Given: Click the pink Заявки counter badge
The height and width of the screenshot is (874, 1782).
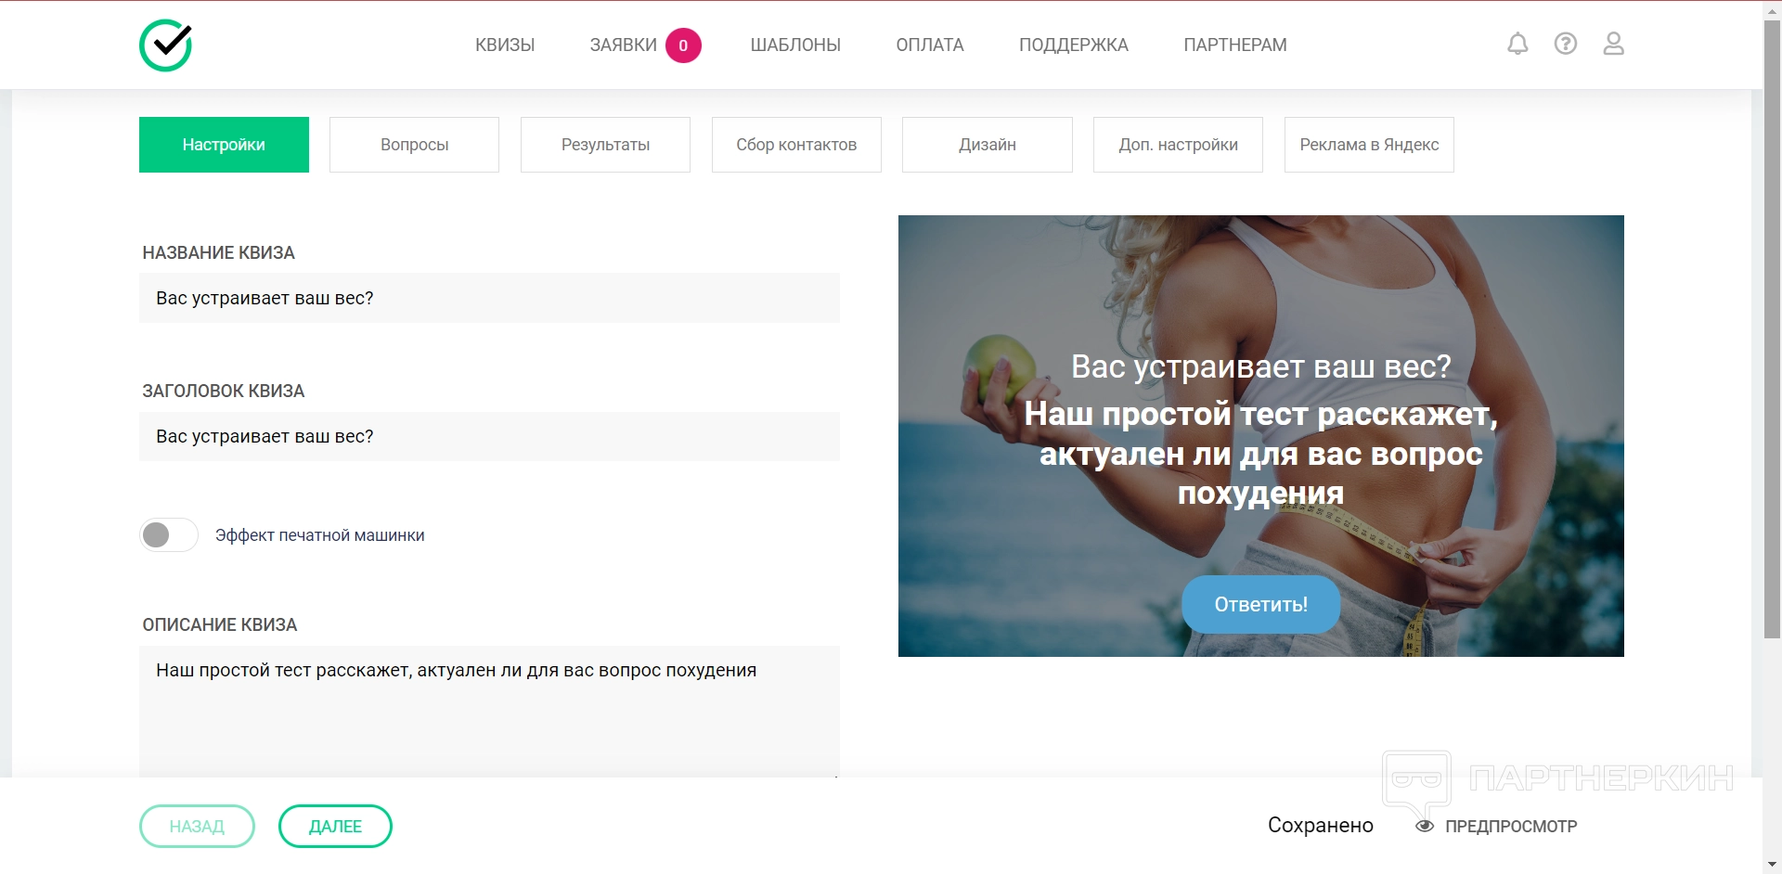Looking at the screenshot, I should (683, 45).
